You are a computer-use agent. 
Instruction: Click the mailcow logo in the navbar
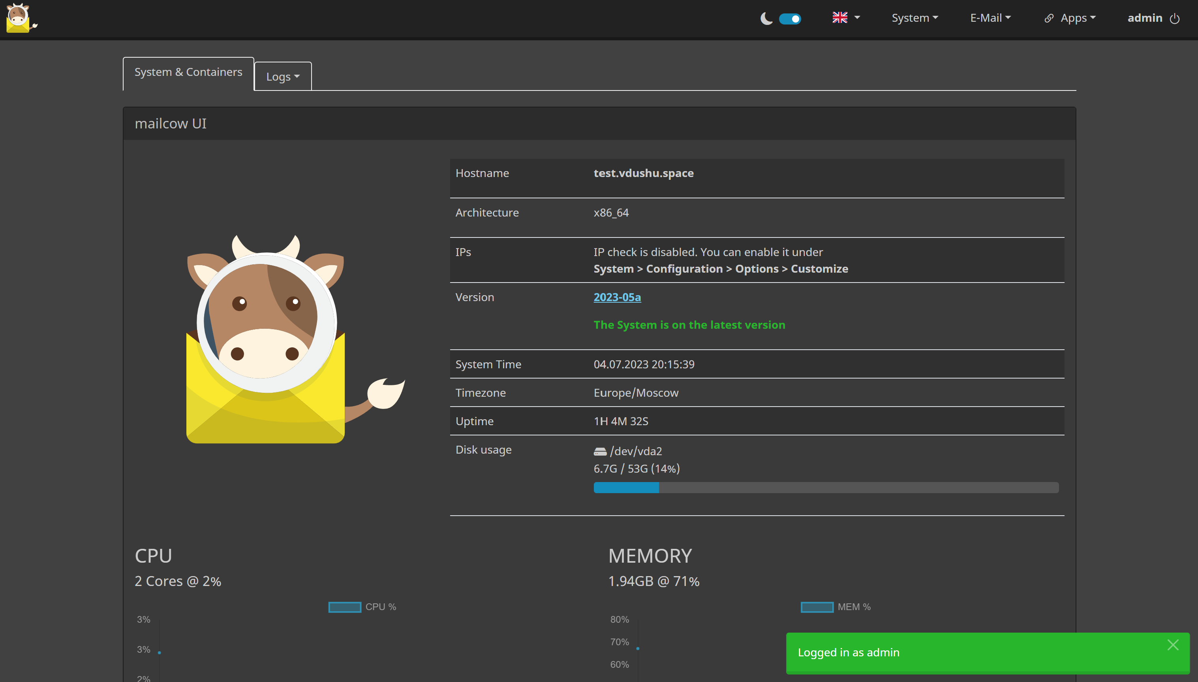click(x=22, y=18)
